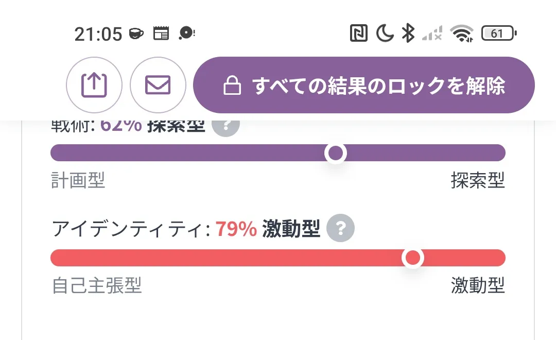556x340 pixels.
Task: Tap the Bluetooth status icon
Action: [x=408, y=34]
